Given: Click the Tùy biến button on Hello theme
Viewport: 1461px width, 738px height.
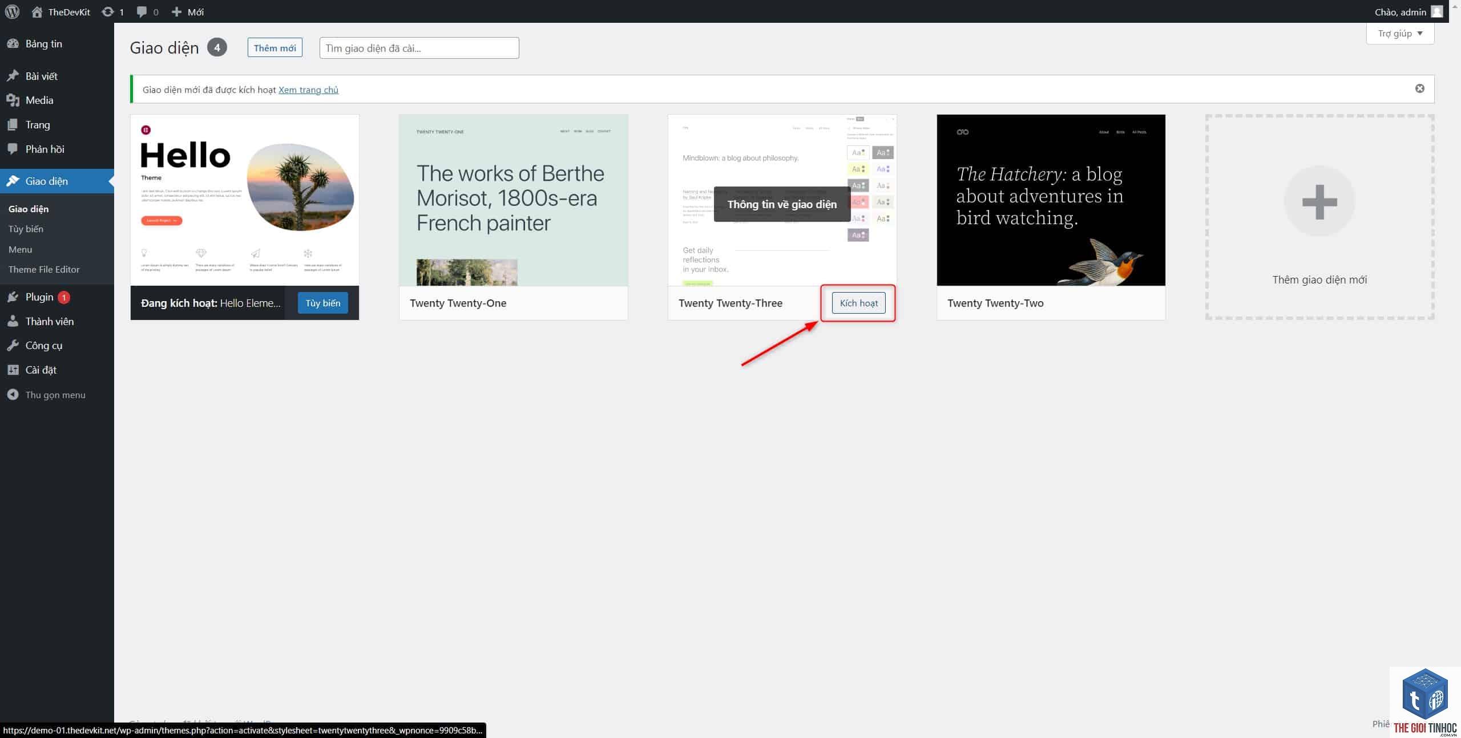Looking at the screenshot, I should click(x=322, y=303).
